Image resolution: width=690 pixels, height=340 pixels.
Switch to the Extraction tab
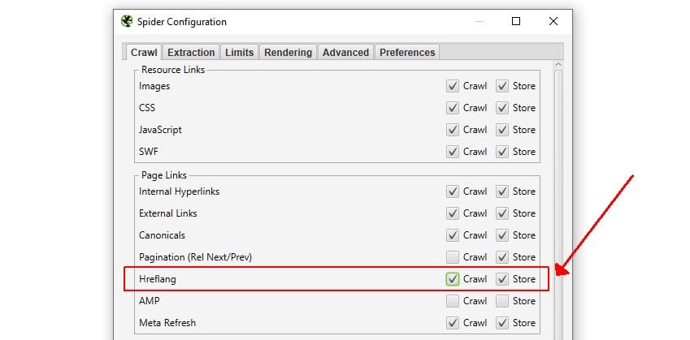point(191,53)
